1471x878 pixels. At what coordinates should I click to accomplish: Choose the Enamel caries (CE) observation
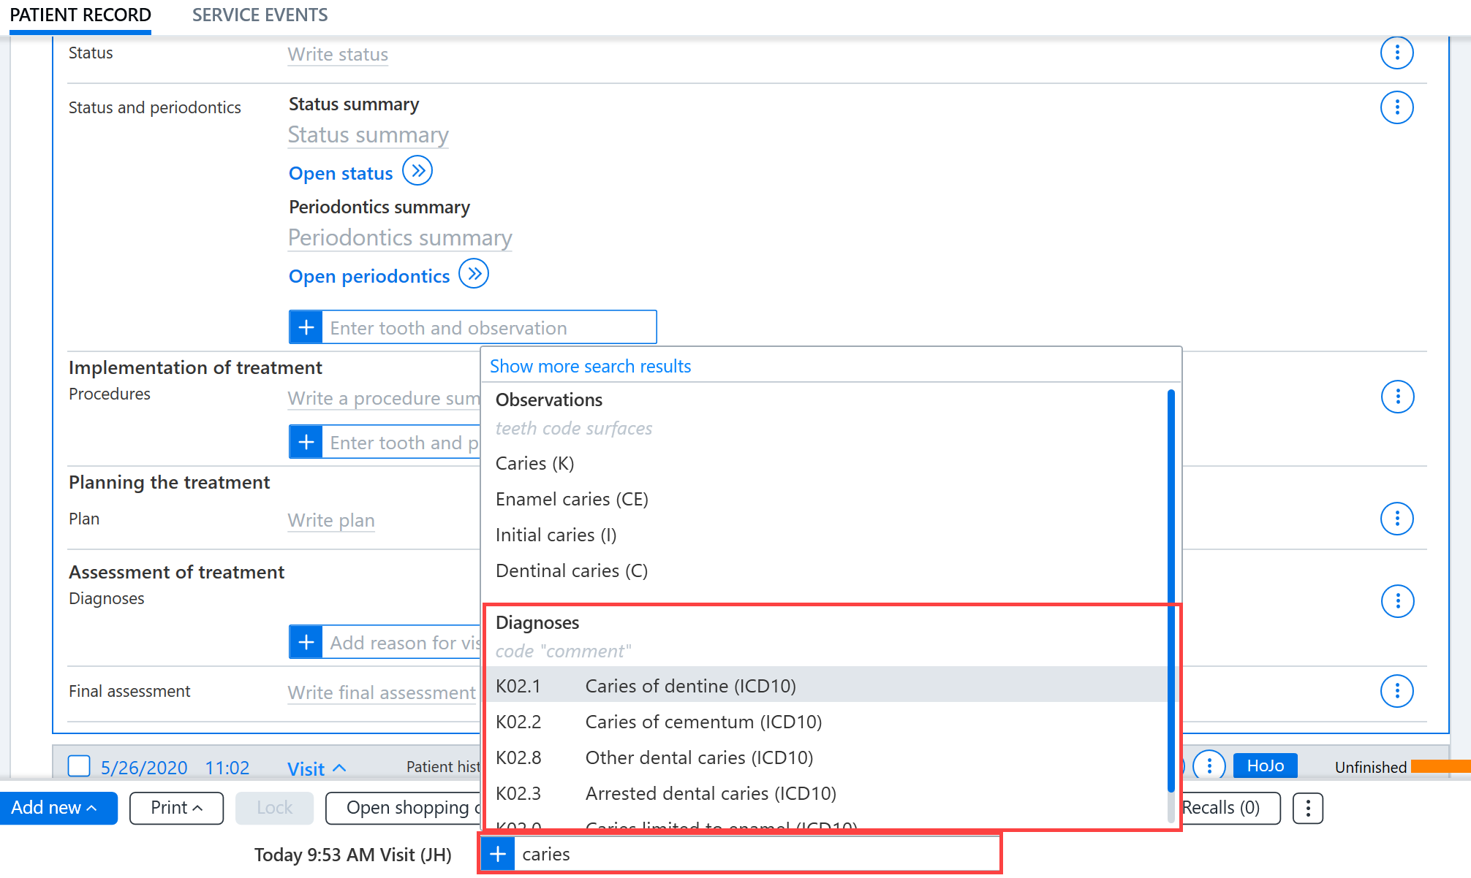pyautogui.click(x=572, y=499)
